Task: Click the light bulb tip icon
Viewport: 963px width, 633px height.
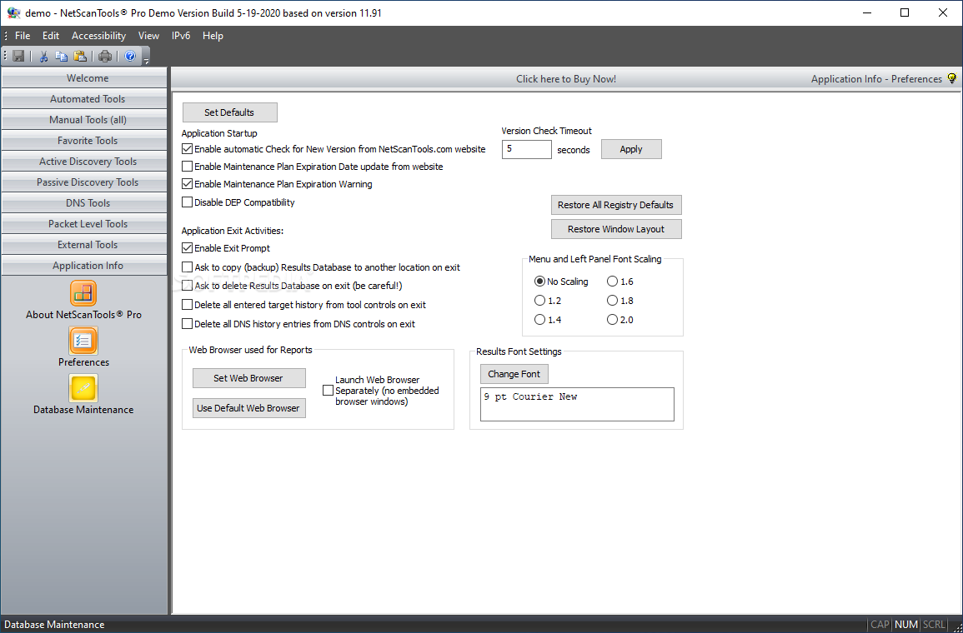Action: coord(952,78)
